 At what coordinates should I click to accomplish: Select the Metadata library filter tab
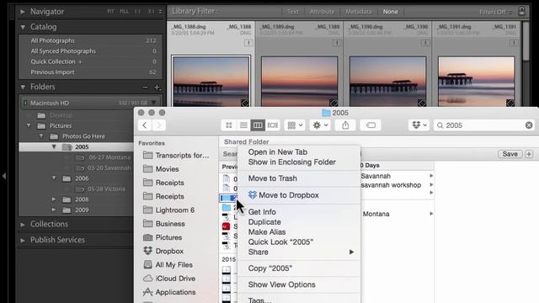click(x=358, y=11)
